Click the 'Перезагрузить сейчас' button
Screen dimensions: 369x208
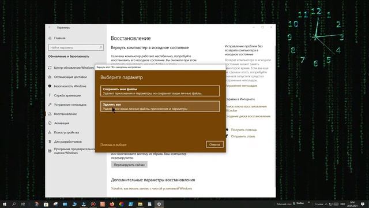click(x=129, y=165)
